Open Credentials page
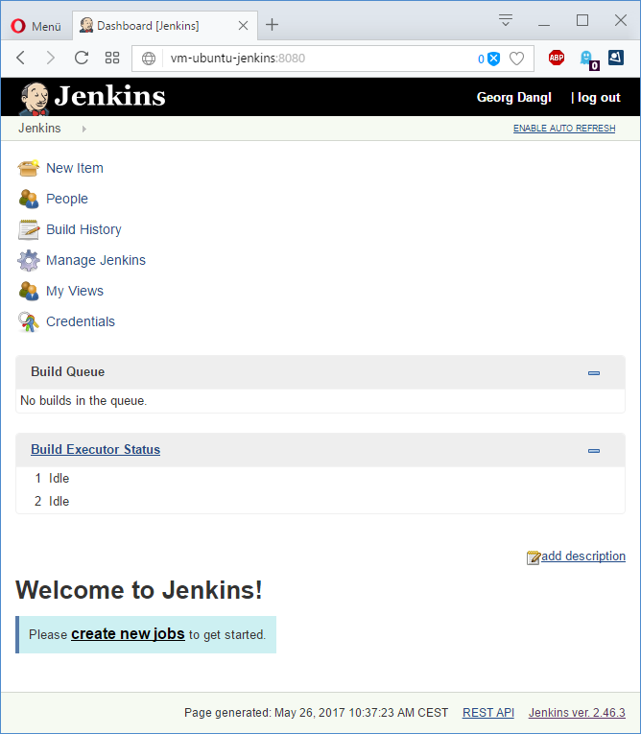Screen dimensions: 641x734 (81, 321)
